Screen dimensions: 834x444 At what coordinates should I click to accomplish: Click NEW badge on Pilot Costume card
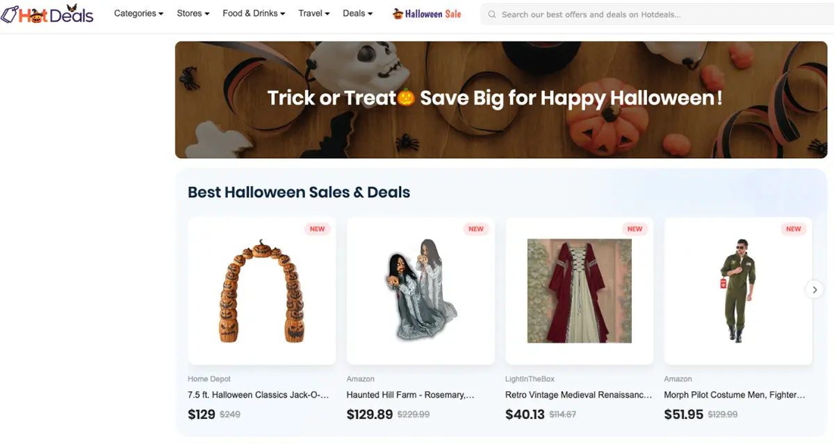(x=793, y=229)
